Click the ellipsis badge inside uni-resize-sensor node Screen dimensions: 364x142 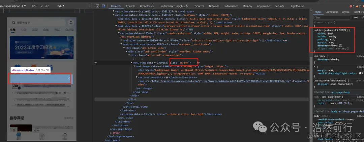tap(167, 77)
